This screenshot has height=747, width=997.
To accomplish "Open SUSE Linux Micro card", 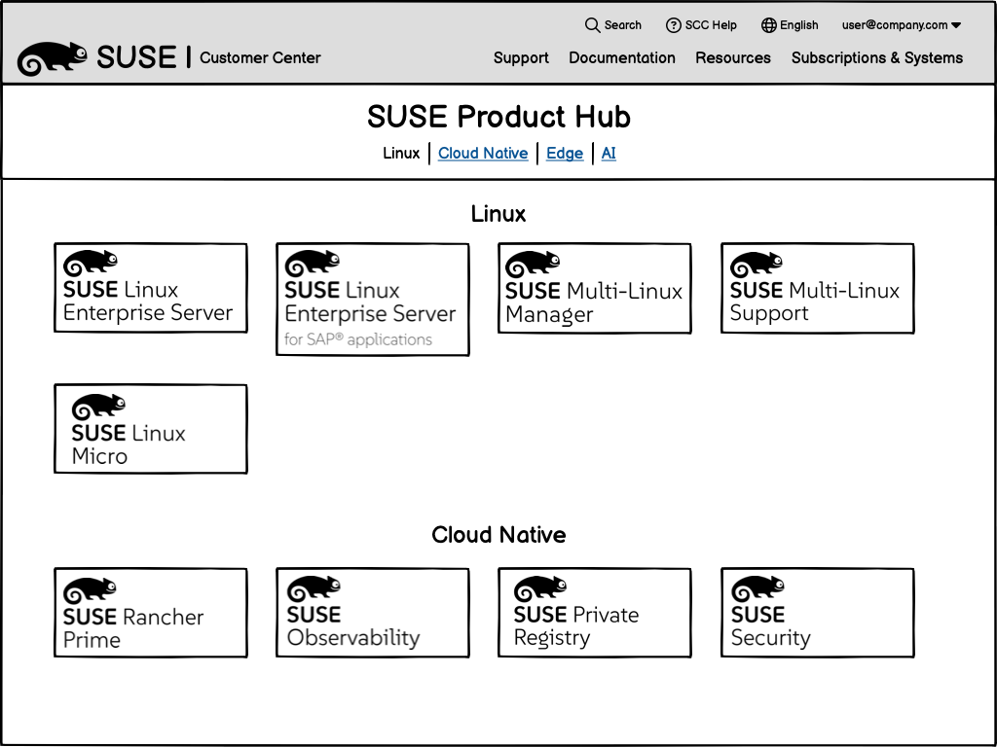I will [x=151, y=429].
